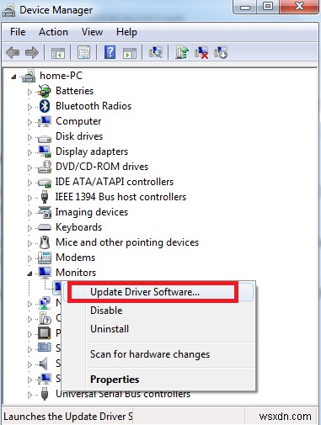Select the IDE ATA/ATAPI controllers label
This screenshot has width=321, height=425.
[x=115, y=182]
